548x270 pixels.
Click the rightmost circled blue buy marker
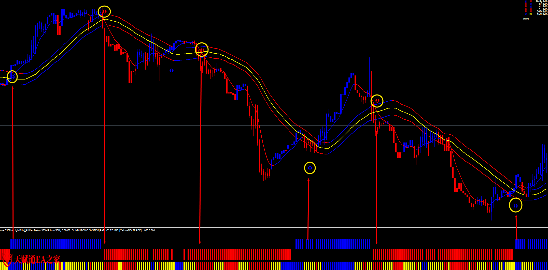516,206
